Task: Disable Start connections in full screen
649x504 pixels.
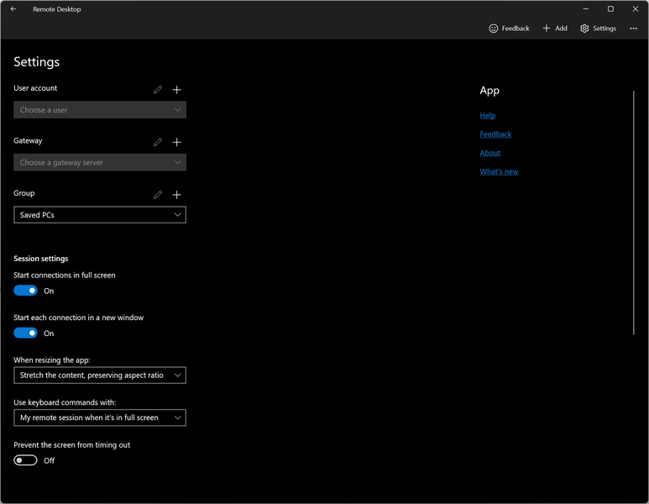Action: pyautogui.click(x=26, y=291)
